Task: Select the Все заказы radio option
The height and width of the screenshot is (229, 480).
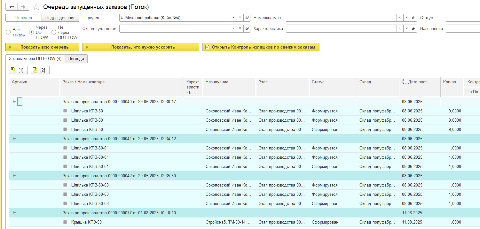Action: tap(8, 32)
